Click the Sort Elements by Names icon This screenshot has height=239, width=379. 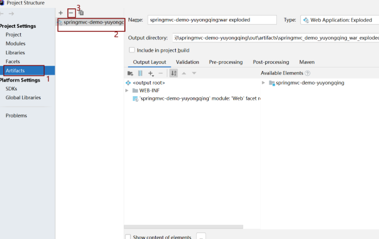173,73
